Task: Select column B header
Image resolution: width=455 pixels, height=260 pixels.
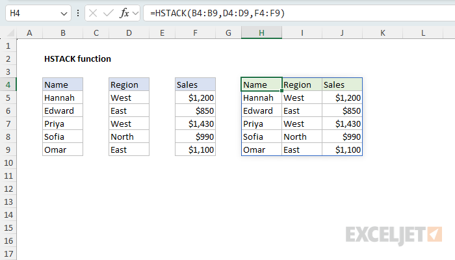Action: coord(62,32)
